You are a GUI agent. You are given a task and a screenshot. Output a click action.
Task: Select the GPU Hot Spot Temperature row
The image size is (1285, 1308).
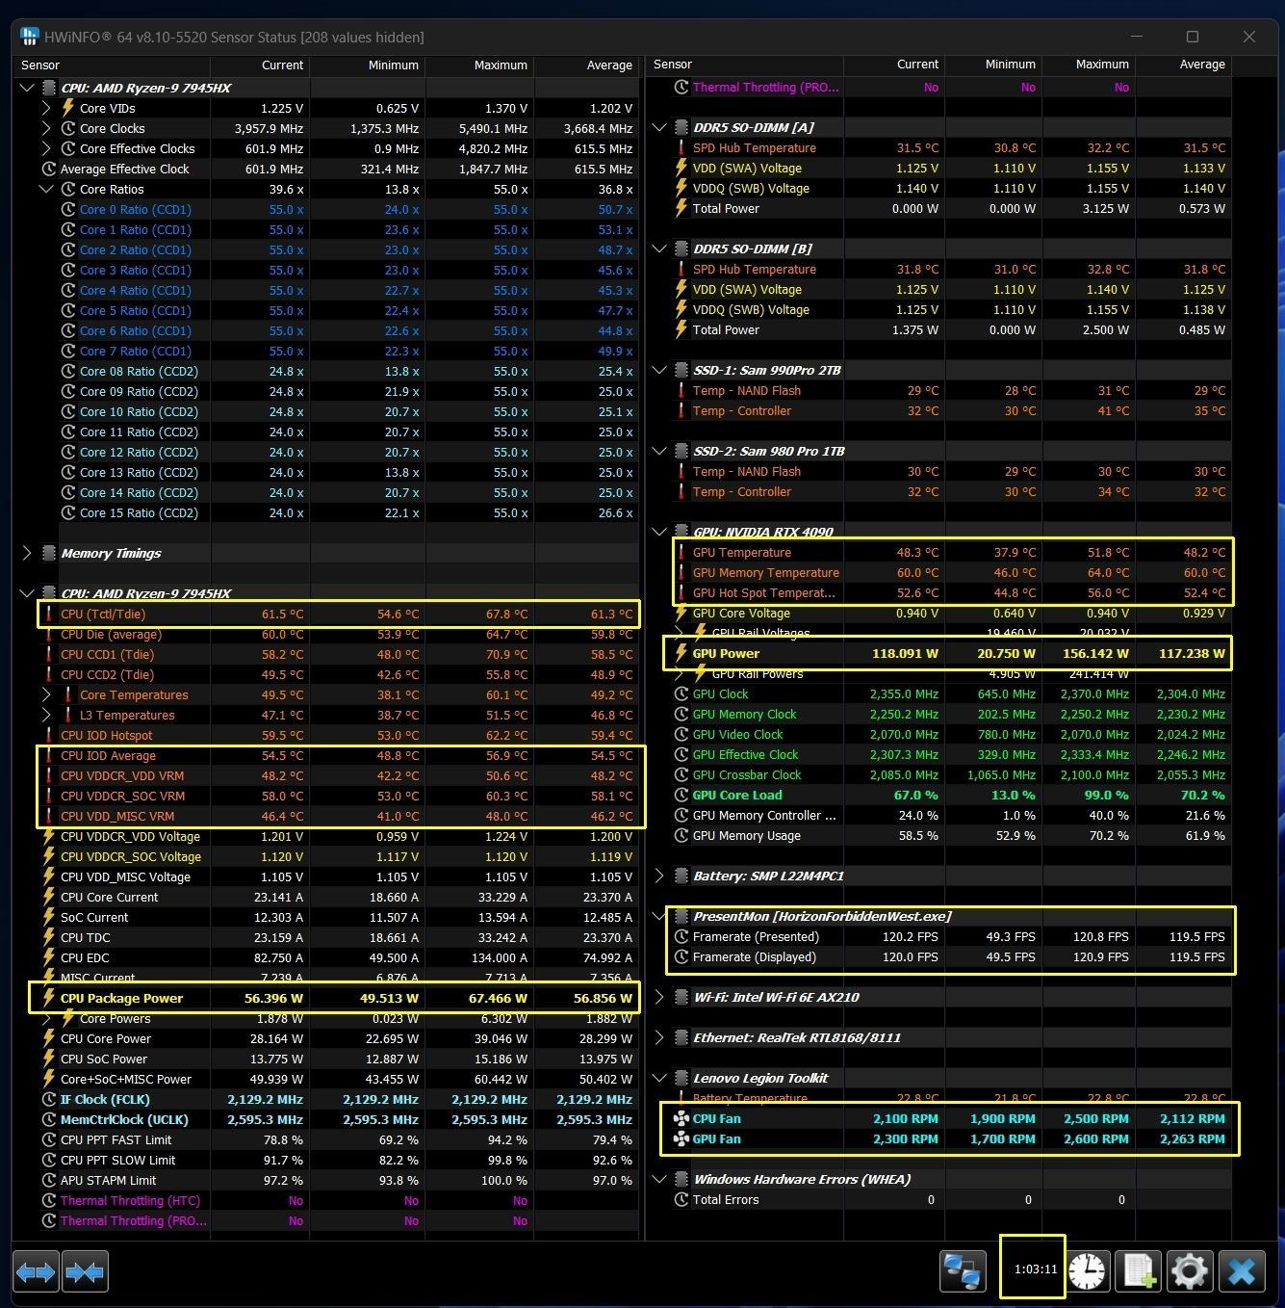tap(951, 593)
